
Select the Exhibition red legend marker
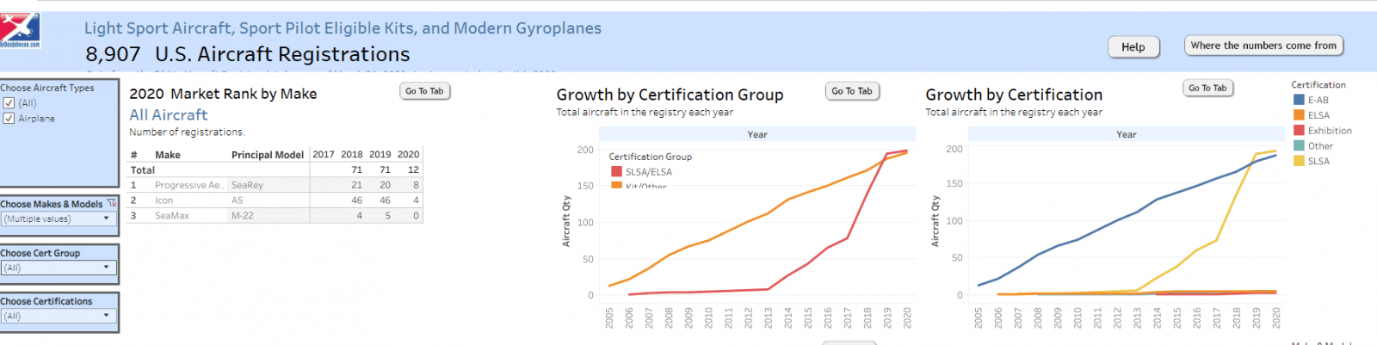[x=1299, y=131]
